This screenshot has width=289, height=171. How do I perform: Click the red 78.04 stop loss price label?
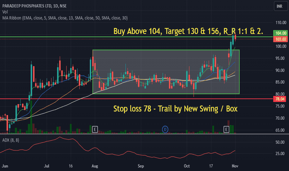tap(280, 99)
